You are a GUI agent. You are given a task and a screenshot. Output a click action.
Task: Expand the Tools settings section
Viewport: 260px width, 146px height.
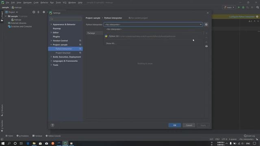click(51, 65)
